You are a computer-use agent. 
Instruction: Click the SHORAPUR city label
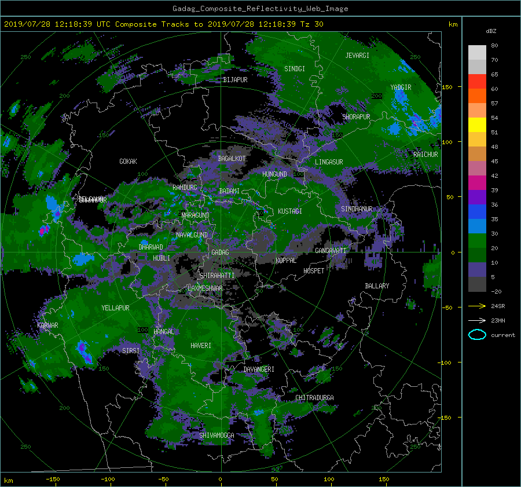point(356,117)
